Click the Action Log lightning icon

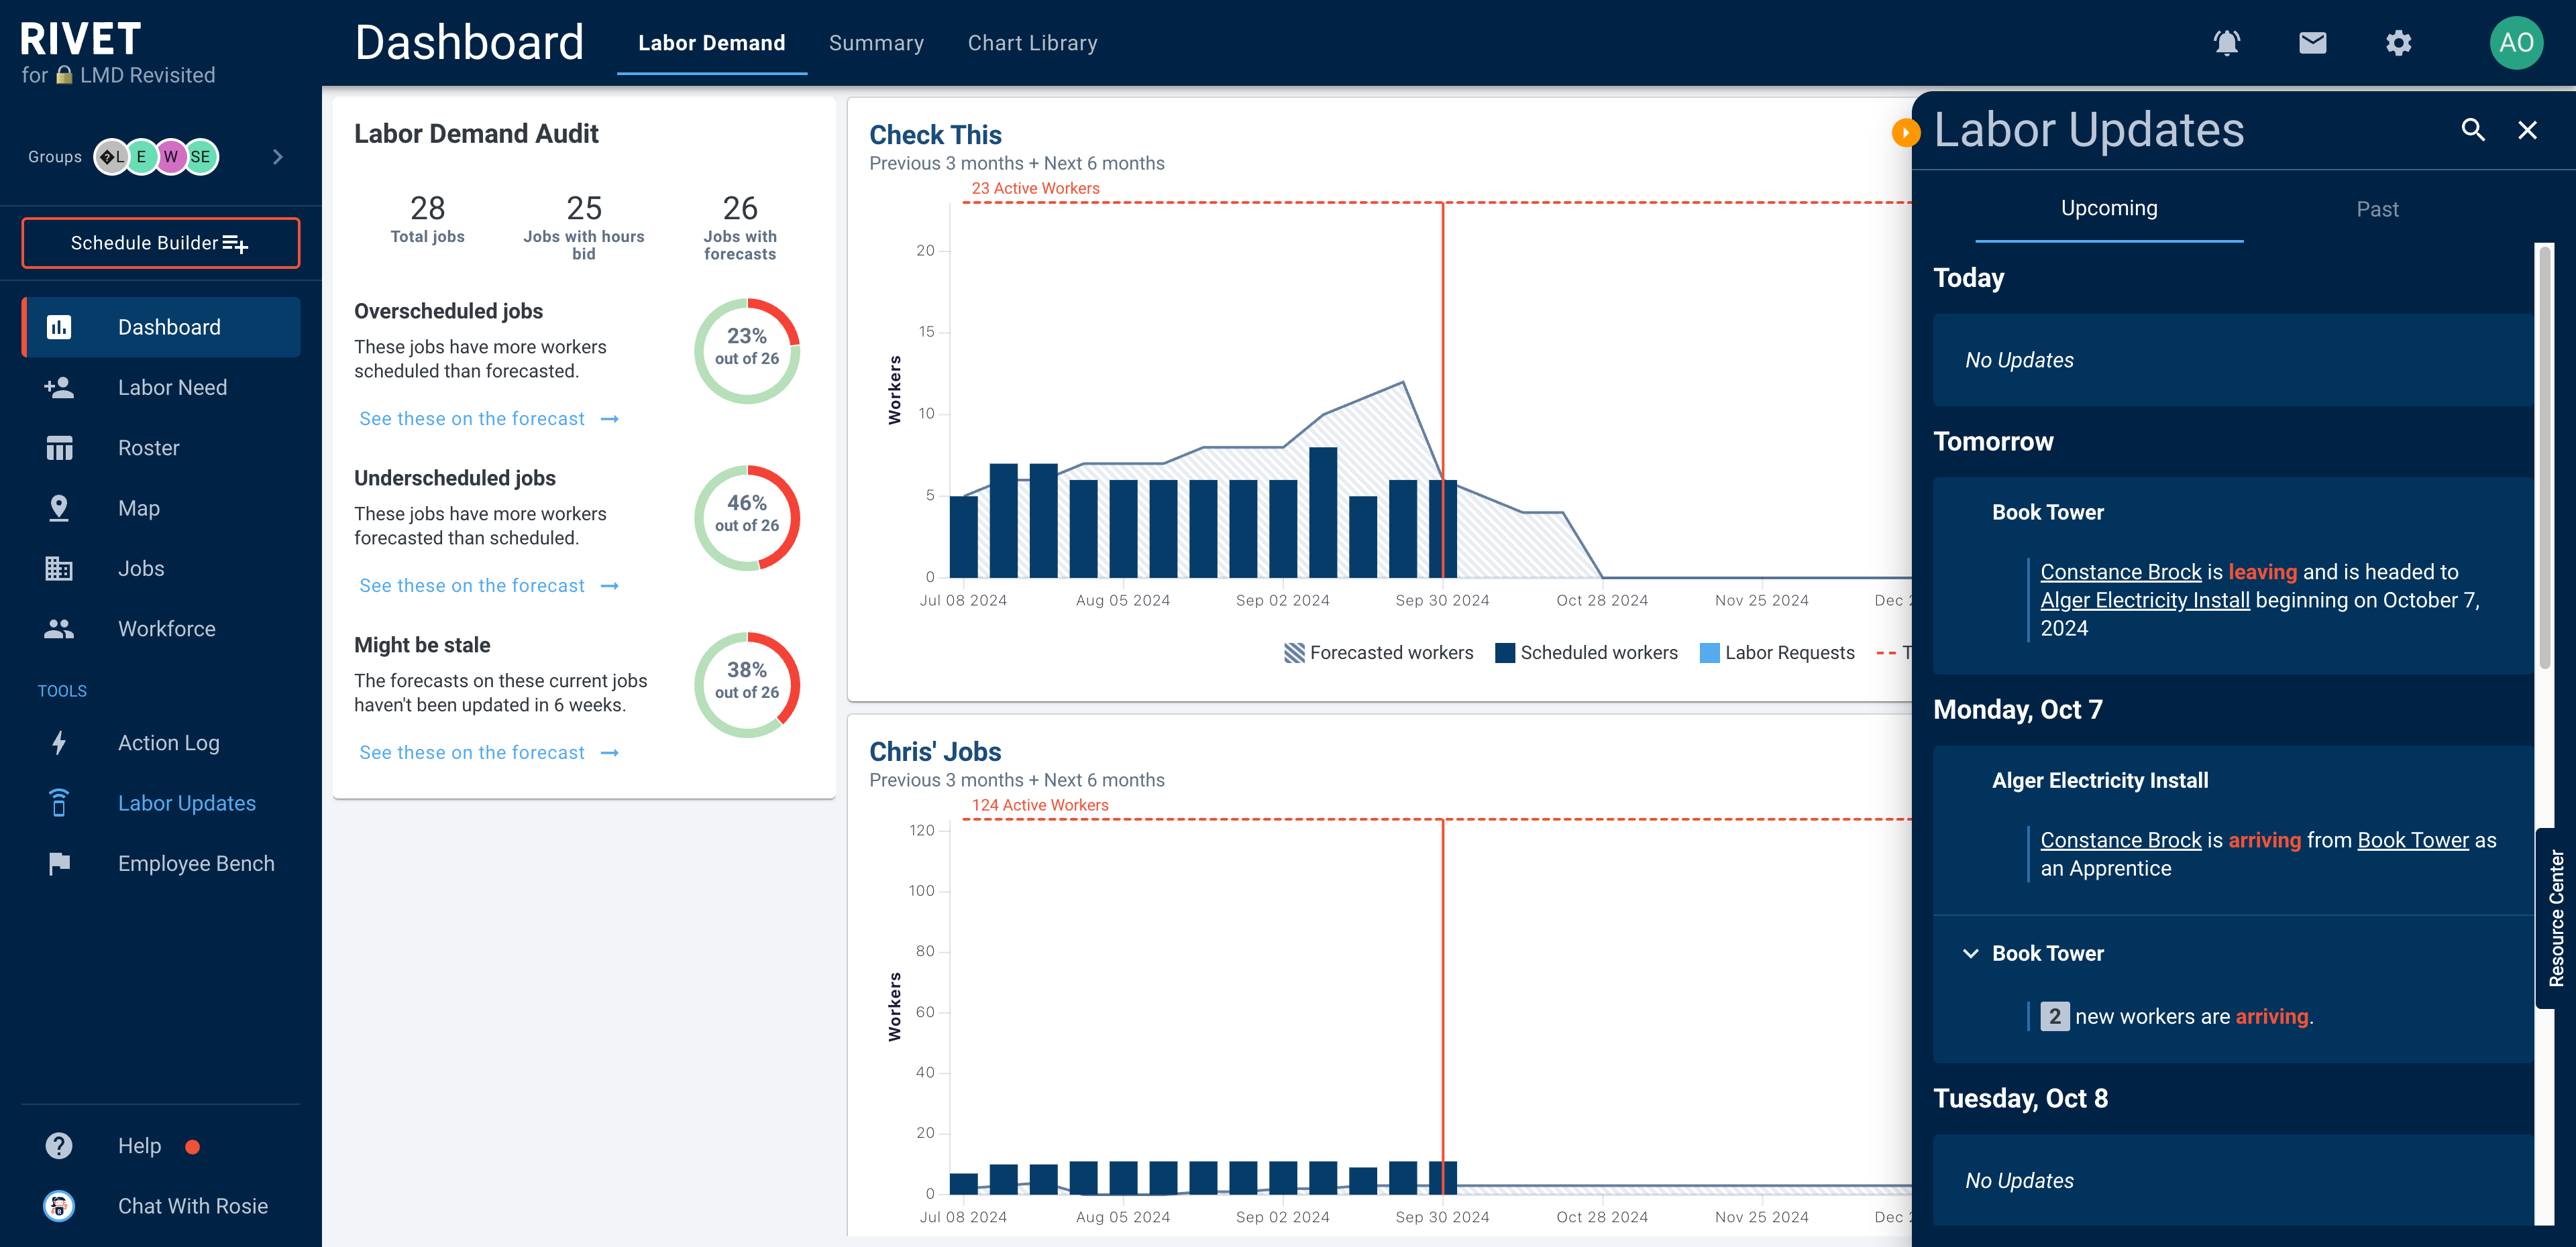59,742
